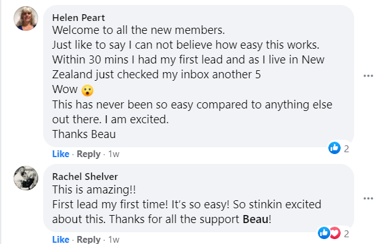
Task: Like Rachel Shelver's comment
Action: tap(60, 239)
